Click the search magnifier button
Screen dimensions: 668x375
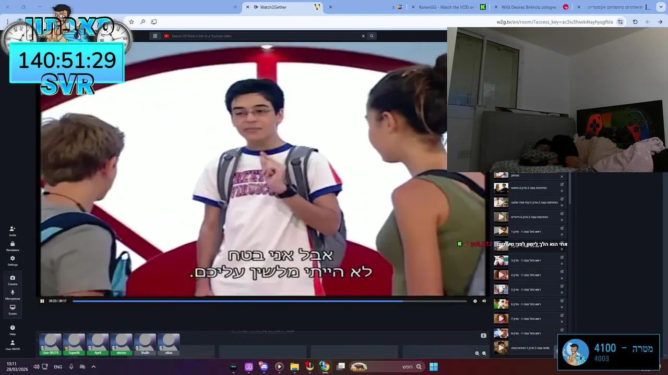372,36
